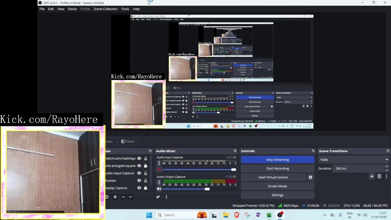The height and width of the screenshot is (220, 391).
Task: Enable Studio Mode
Action: [x=277, y=186]
